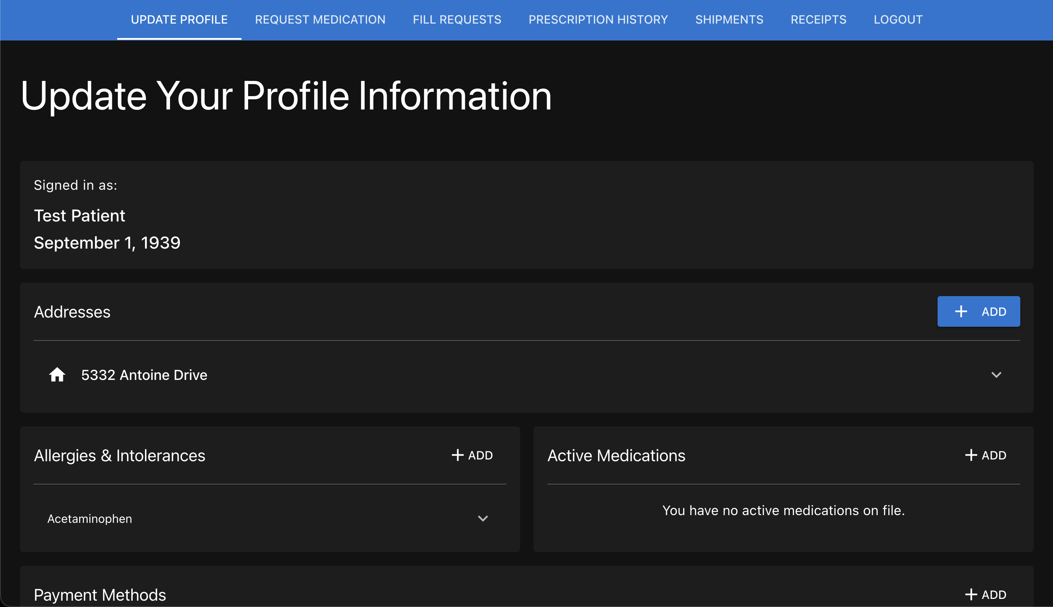Click the Allergies & Intolerances heading

(x=120, y=456)
